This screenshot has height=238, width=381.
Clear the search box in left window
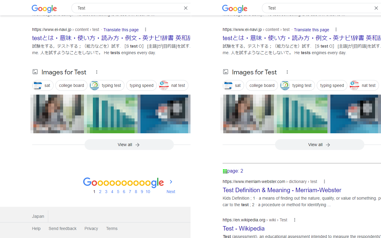tap(186, 8)
